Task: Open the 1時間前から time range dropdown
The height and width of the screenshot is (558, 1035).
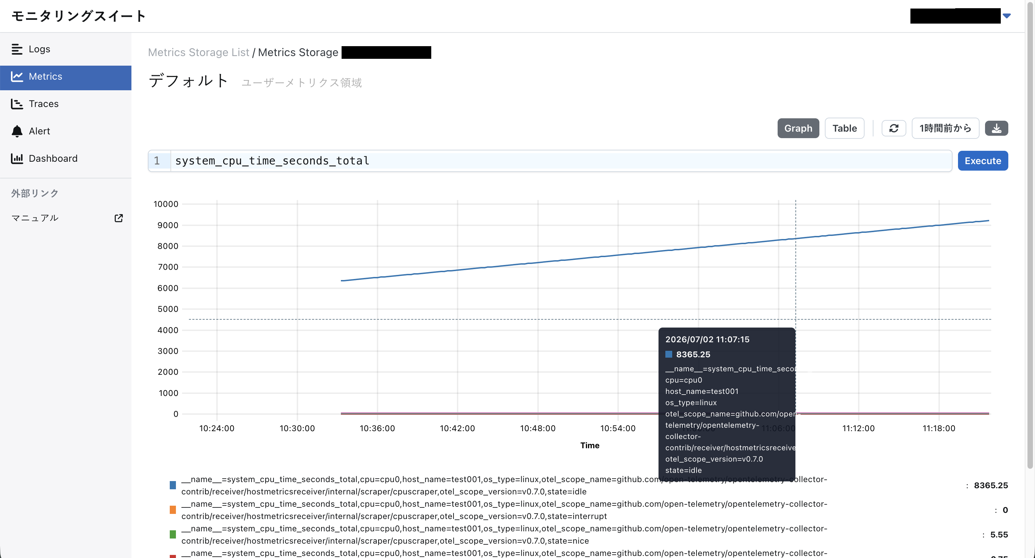Action: click(945, 129)
